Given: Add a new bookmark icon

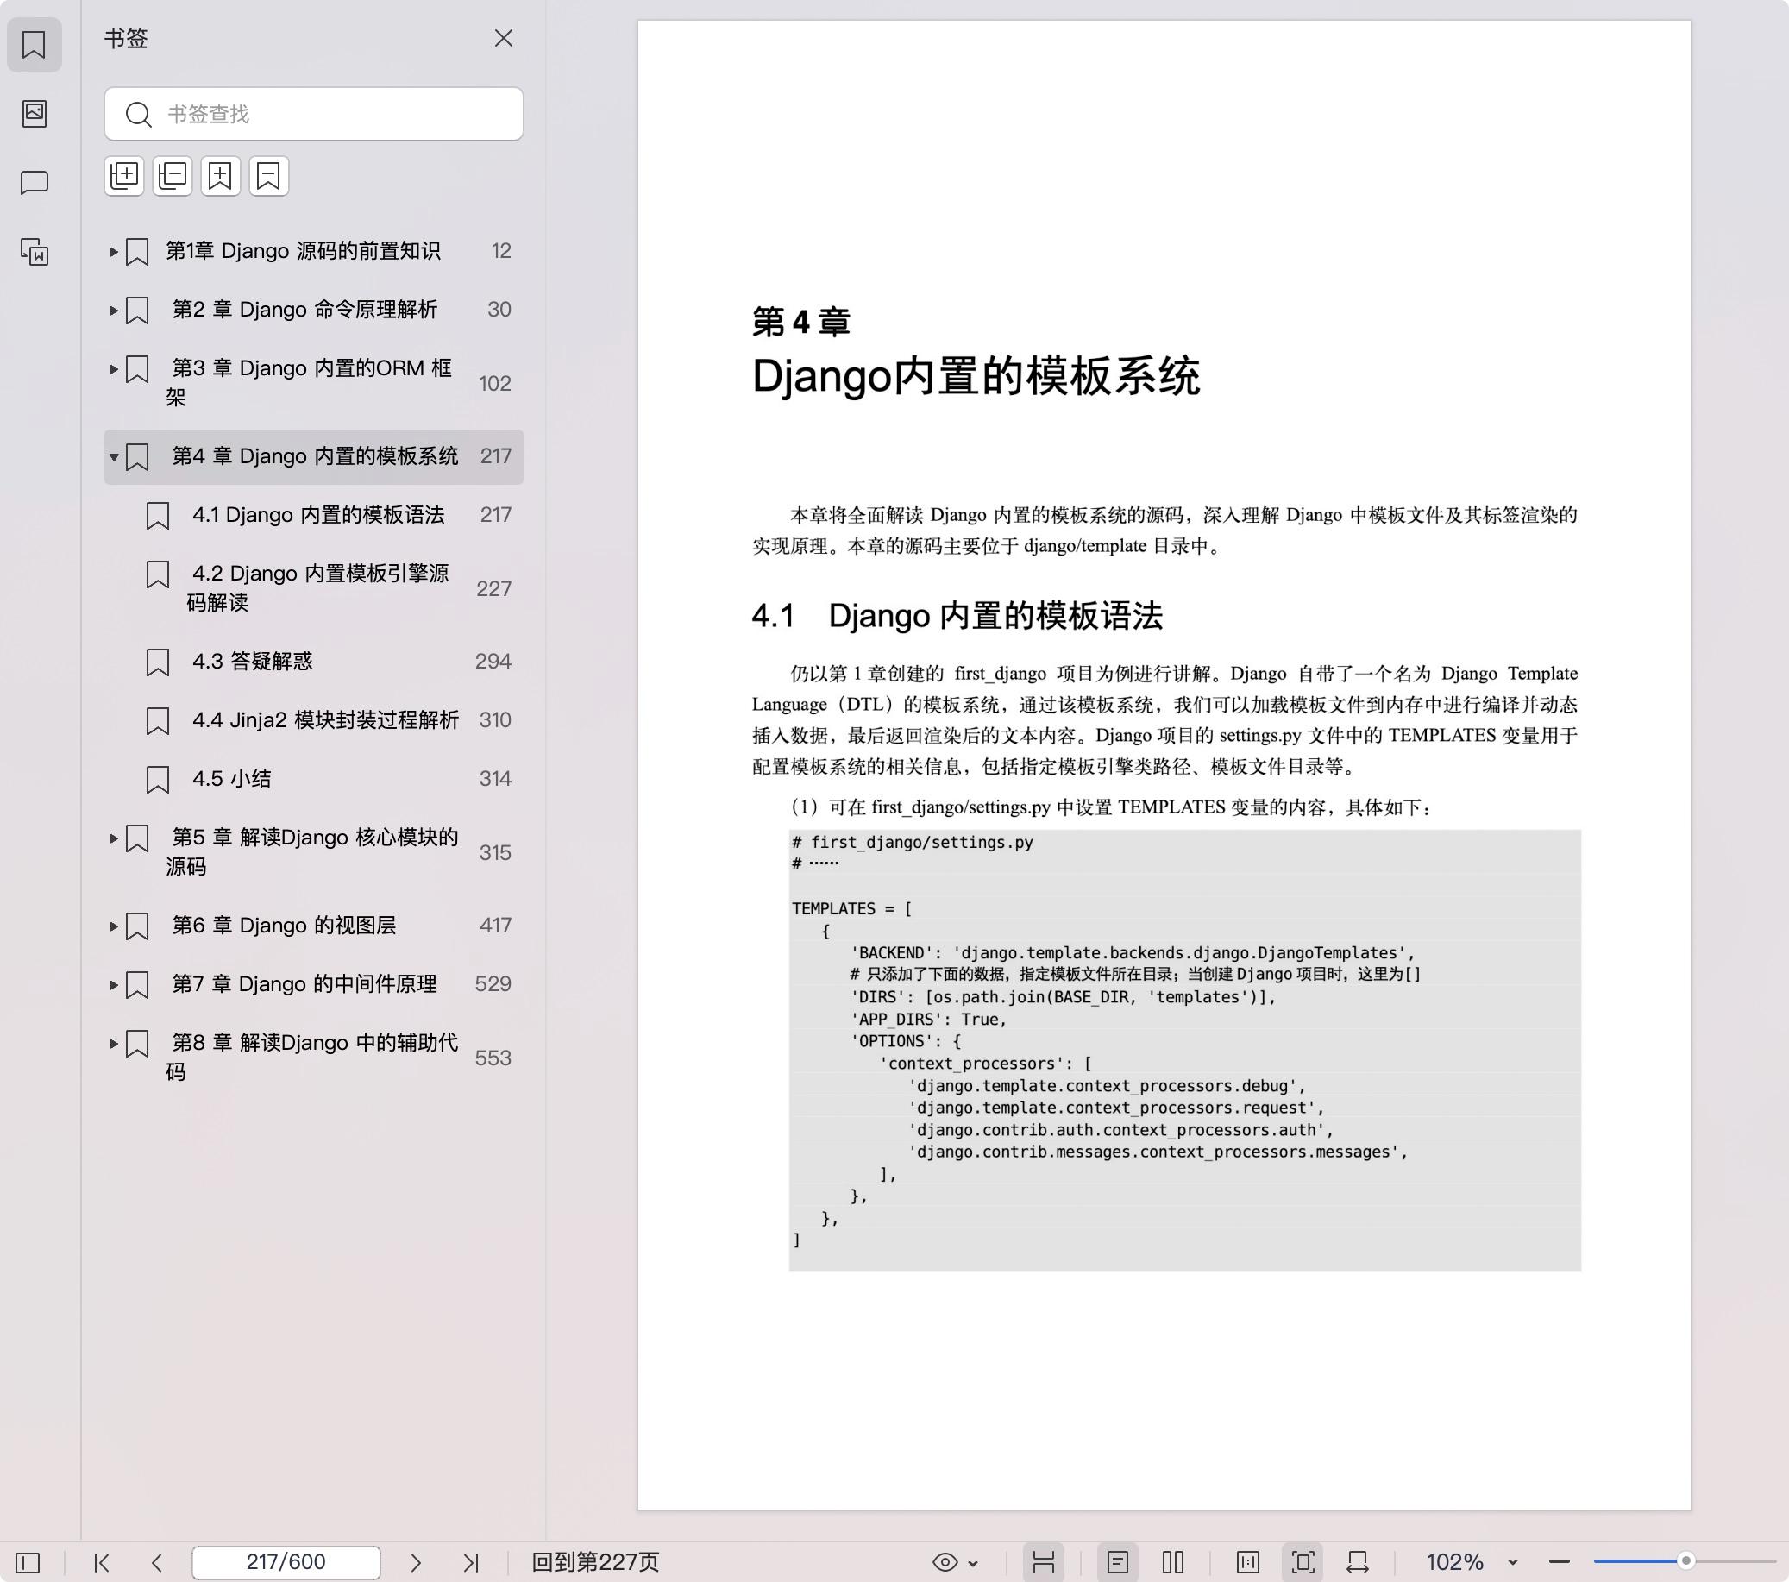Looking at the screenshot, I should click(221, 176).
